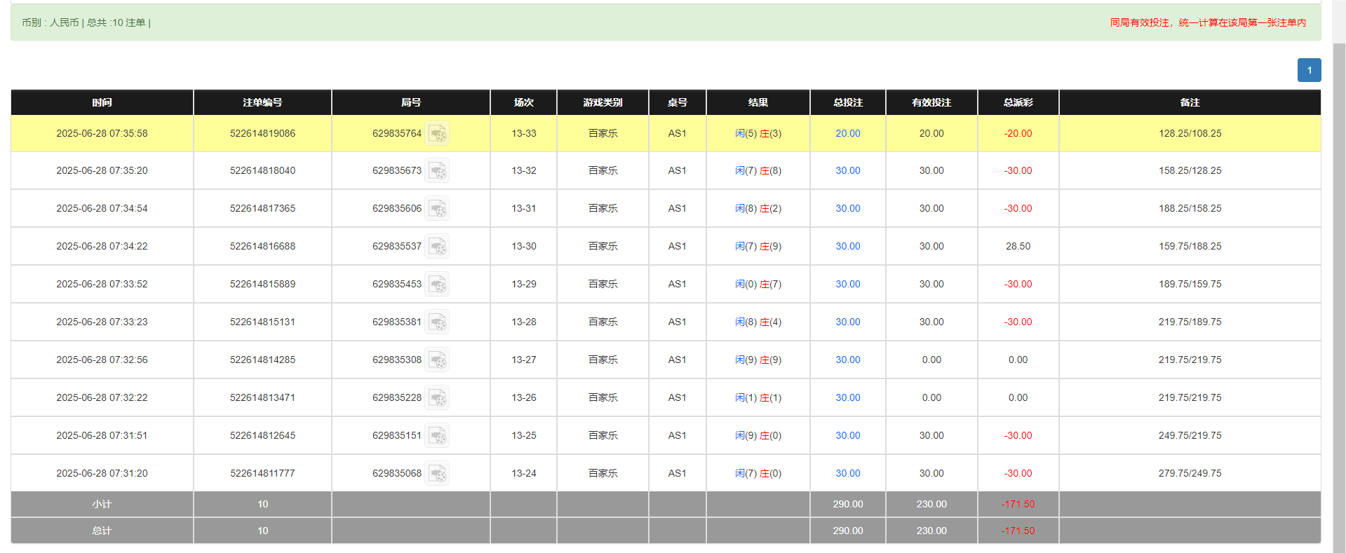View the replay icon for round 629835068

(x=437, y=474)
